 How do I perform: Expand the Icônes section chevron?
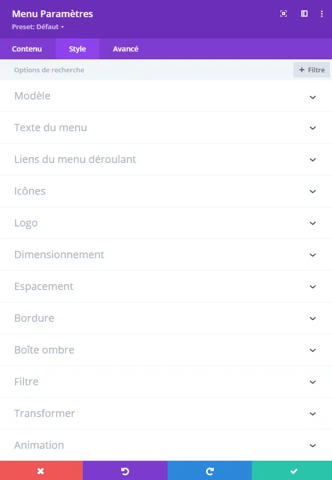coord(312,192)
